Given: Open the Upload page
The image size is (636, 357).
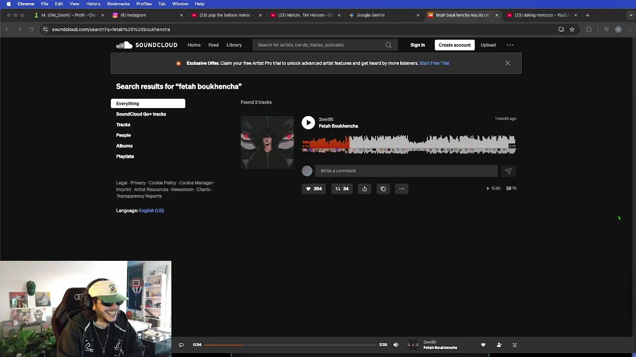Looking at the screenshot, I should pyautogui.click(x=488, y=45).
